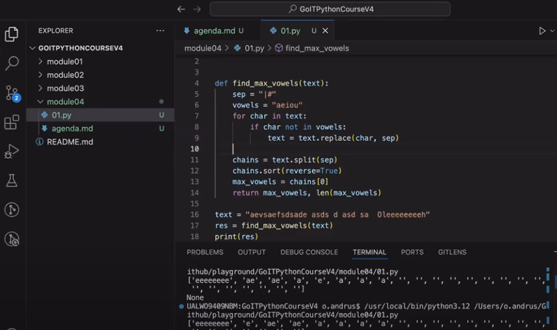The height and width of the screenshot is (330, 557).
Task: Click the 'None' output line in terminal
Action: click(195, 297)
